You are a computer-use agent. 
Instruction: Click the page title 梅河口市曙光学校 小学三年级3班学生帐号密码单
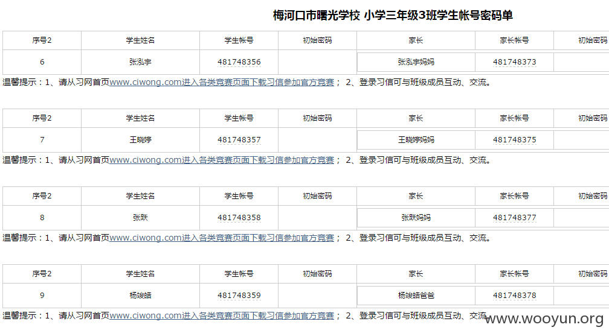393,16
